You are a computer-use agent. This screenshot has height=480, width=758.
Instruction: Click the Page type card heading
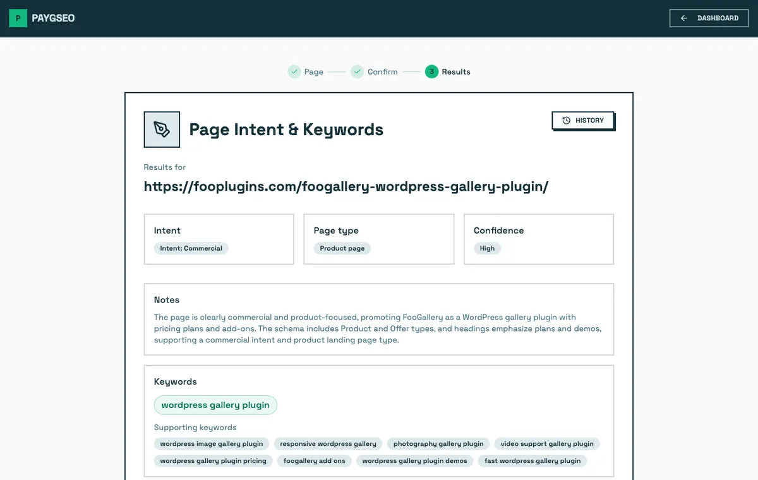(336, 231)
